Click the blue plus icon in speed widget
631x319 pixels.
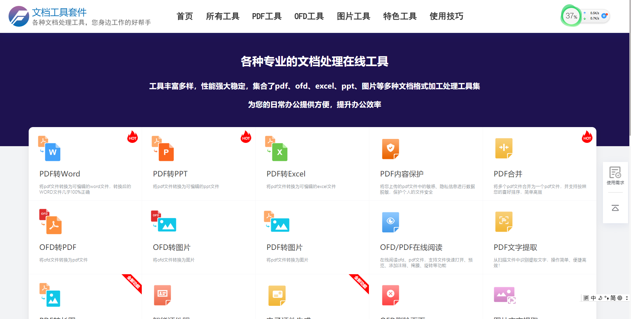(604, 15)
